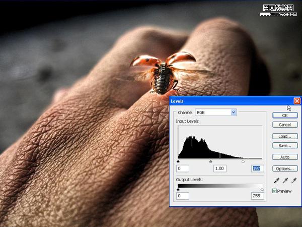Cancel the Levels dialog
The image size is (302, 227).
[285, 125]
